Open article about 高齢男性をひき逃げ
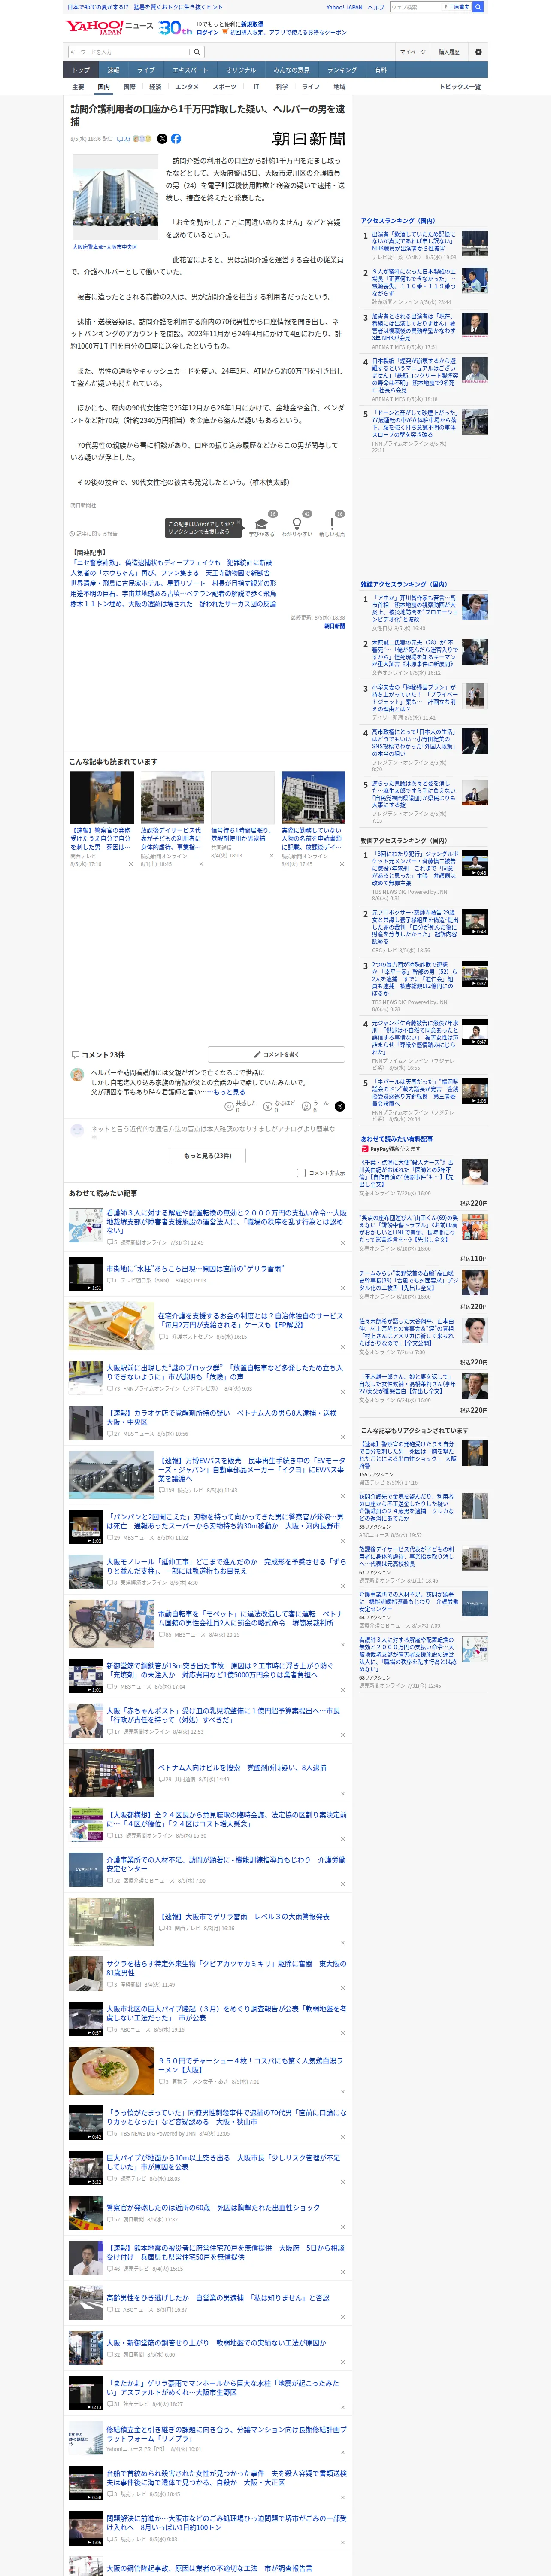 tap(218, 2297)
